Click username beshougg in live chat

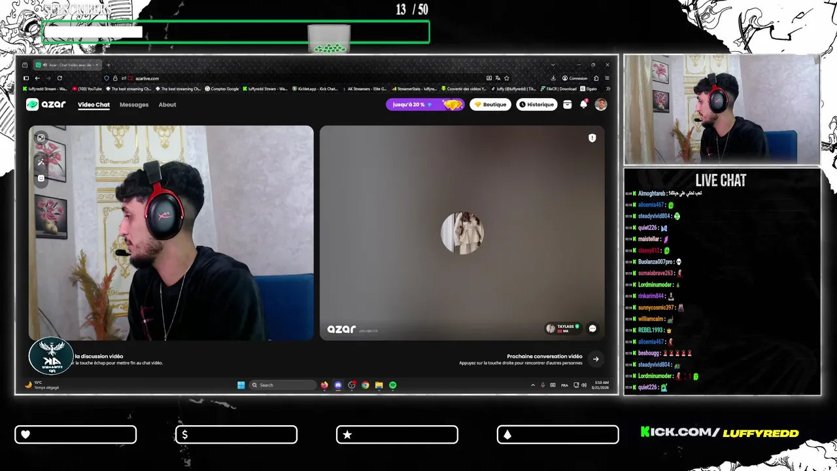pos(649,353)
